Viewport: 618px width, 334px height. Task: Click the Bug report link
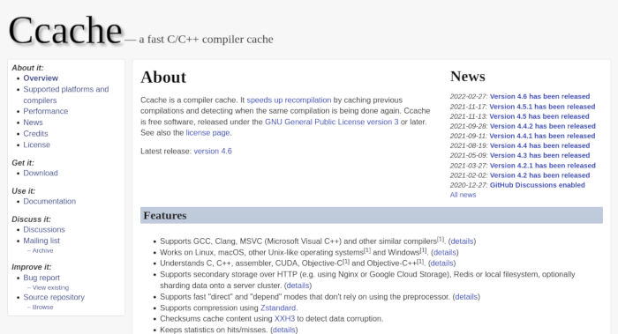click(41, 278)
